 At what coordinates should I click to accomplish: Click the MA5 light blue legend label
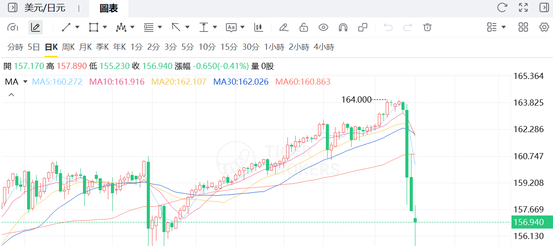58,82
